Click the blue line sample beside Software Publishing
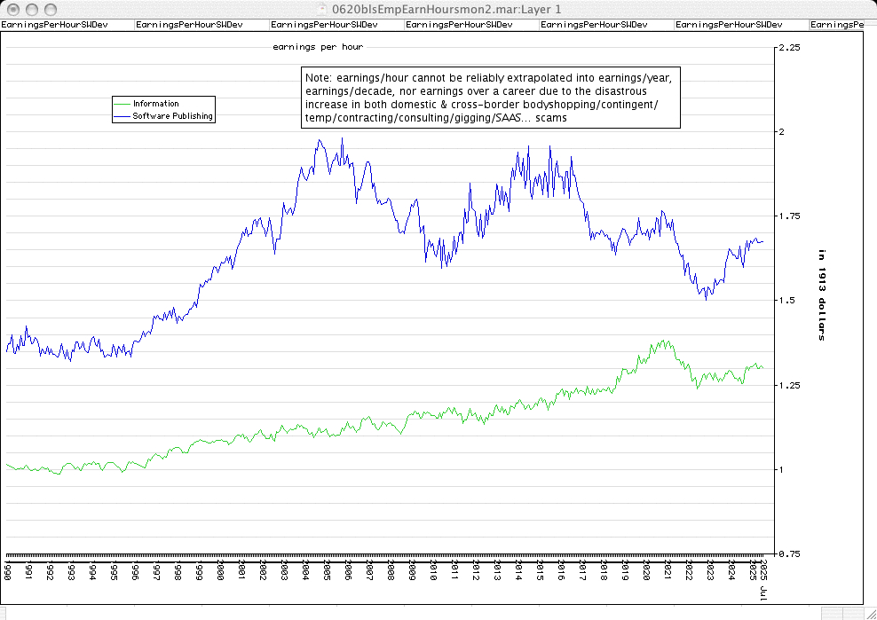 (x=122, y=116)
